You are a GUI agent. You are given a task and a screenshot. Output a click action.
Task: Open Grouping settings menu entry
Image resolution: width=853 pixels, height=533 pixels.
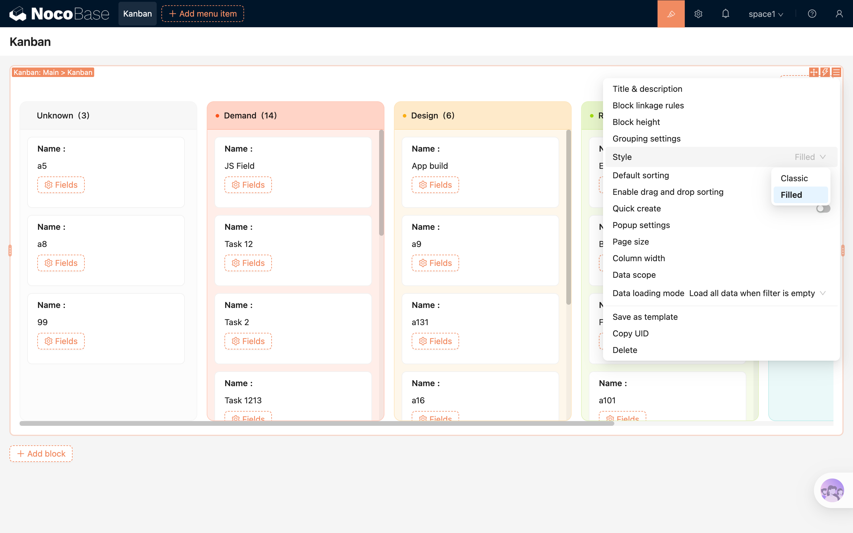pyautogui.click(x=647, y=139)
